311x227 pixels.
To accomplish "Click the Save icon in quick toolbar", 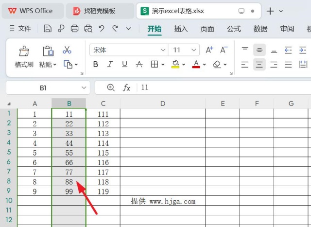I will pos(48,29).
